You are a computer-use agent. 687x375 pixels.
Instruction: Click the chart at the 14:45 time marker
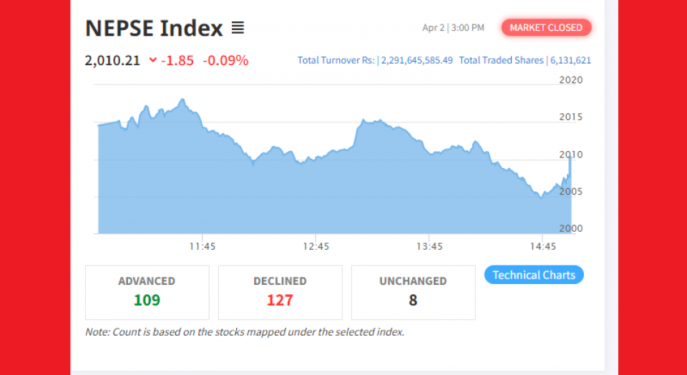click(x=542, y=247)
